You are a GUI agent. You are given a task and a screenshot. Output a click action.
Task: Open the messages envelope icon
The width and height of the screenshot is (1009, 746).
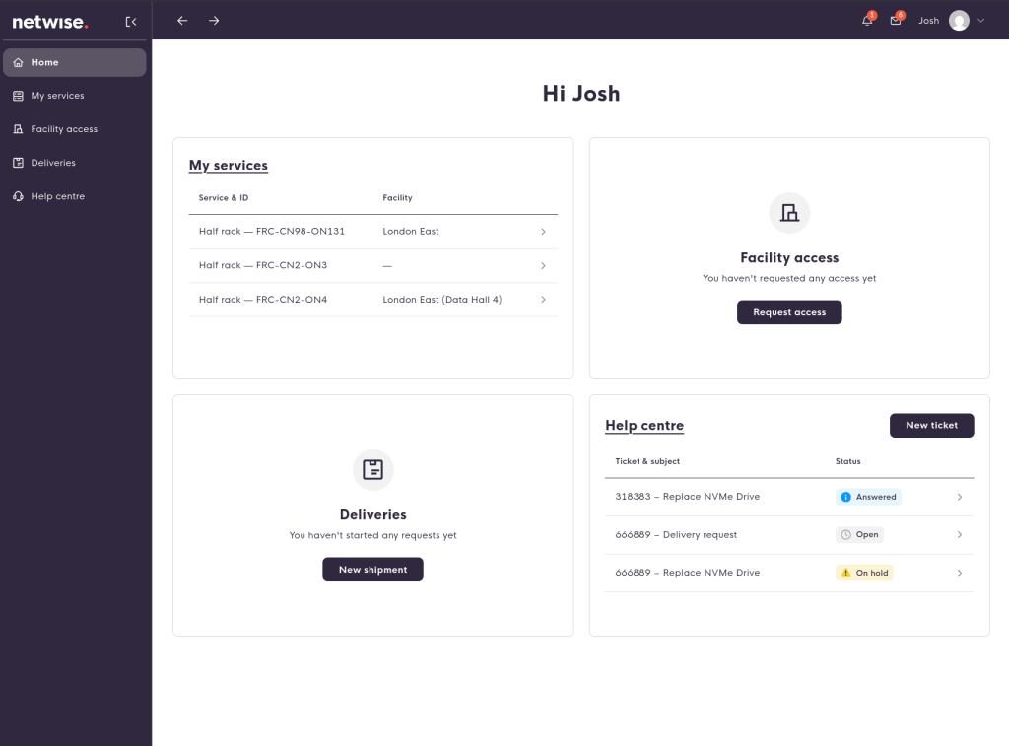(896, 21)
